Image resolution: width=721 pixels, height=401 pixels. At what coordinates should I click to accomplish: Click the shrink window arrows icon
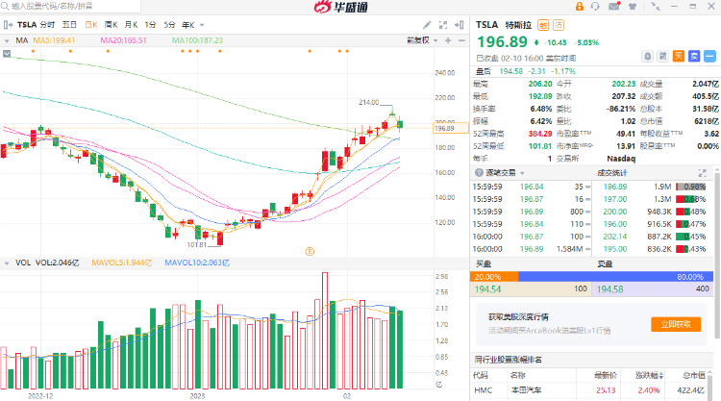point(656,7)
